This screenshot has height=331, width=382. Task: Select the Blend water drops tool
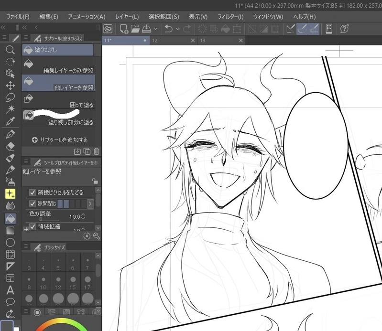(10, 206)
